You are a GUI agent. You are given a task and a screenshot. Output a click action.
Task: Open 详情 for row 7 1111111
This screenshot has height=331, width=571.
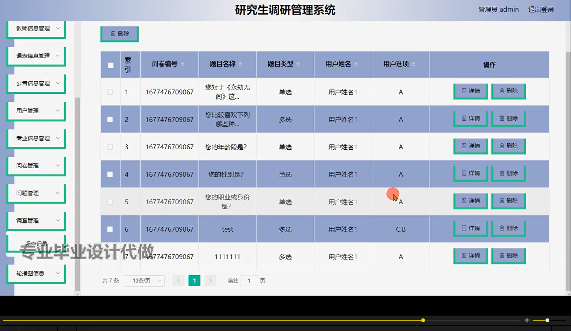tap(471, 256)
